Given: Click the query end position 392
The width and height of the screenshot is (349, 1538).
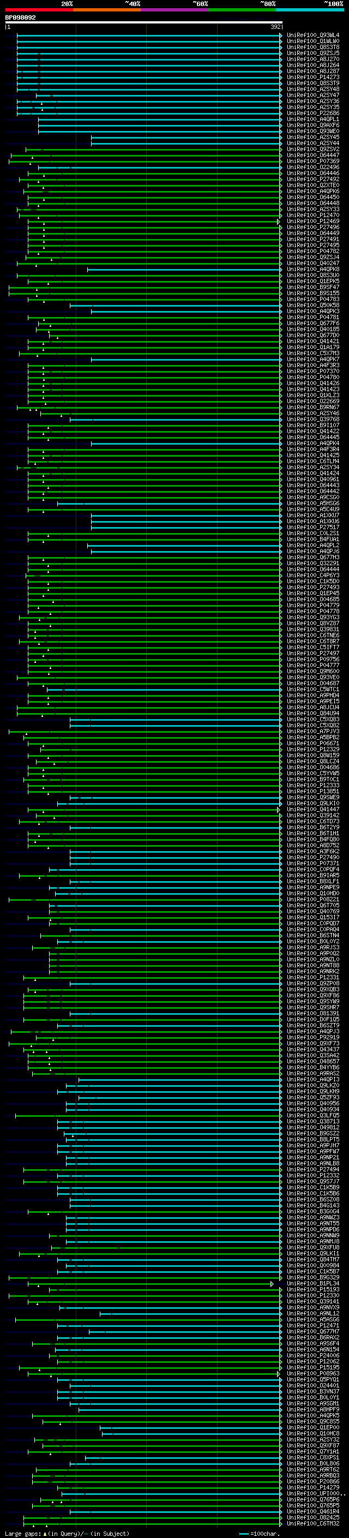Looking at the screenshot, I should [275, 27].
